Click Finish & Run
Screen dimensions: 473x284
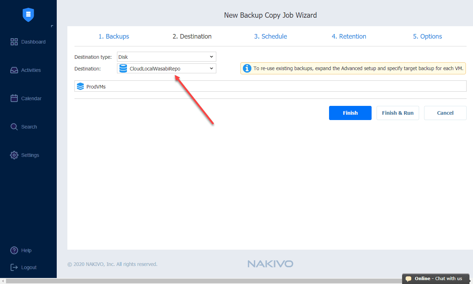click(x=397, y=113)
